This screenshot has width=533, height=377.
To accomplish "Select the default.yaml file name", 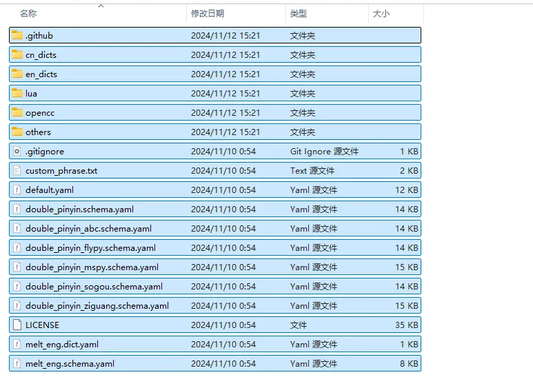I will pyautogui.click(x=49, y=190).
